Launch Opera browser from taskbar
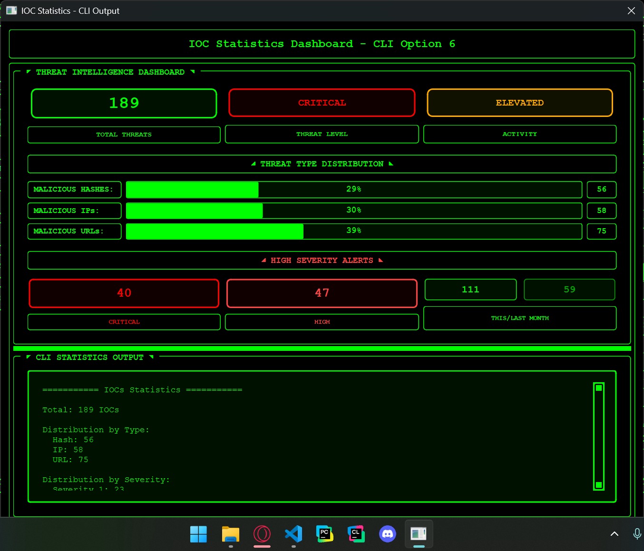Screen dimensions: 644x551 pyautogui.click(x=262, y=534)
